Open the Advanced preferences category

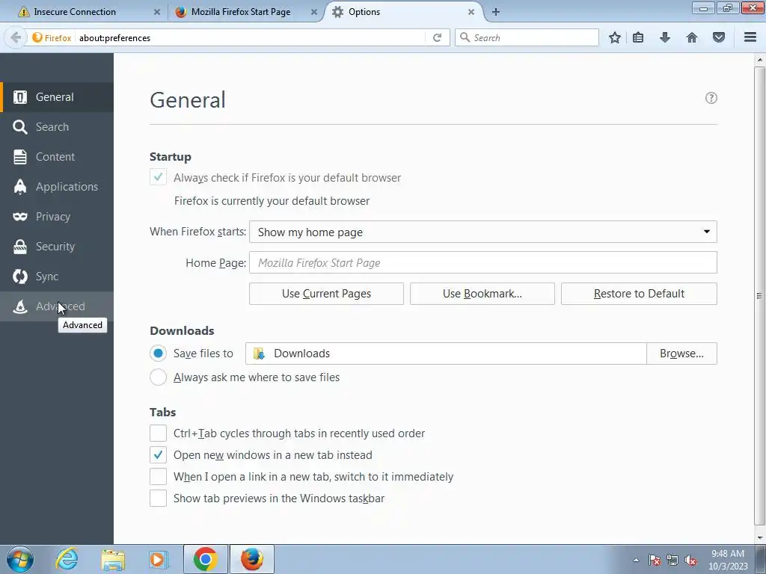click(x=57, y=306)
